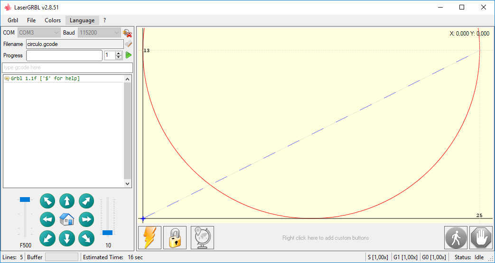Image resolution: width=495 pixels, height=263 pixels.
Task: Click the console scrollbar down arrow
Action: click(127, 183)
